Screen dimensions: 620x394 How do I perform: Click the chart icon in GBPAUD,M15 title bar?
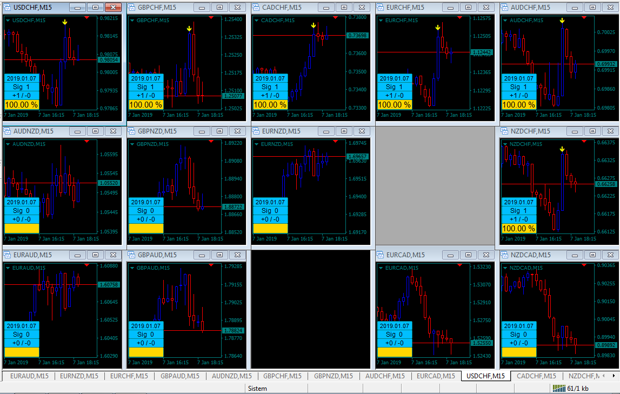coord(132,255)
